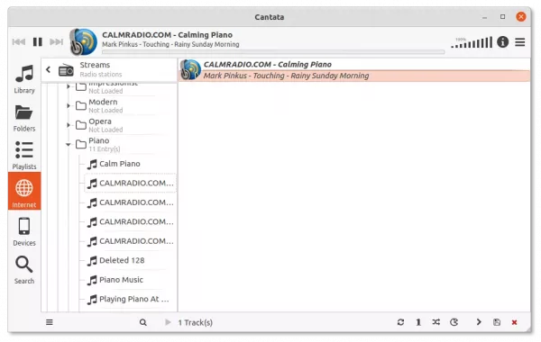Go back from Streams list
541x342 pixels.
[x=49, y=69]
